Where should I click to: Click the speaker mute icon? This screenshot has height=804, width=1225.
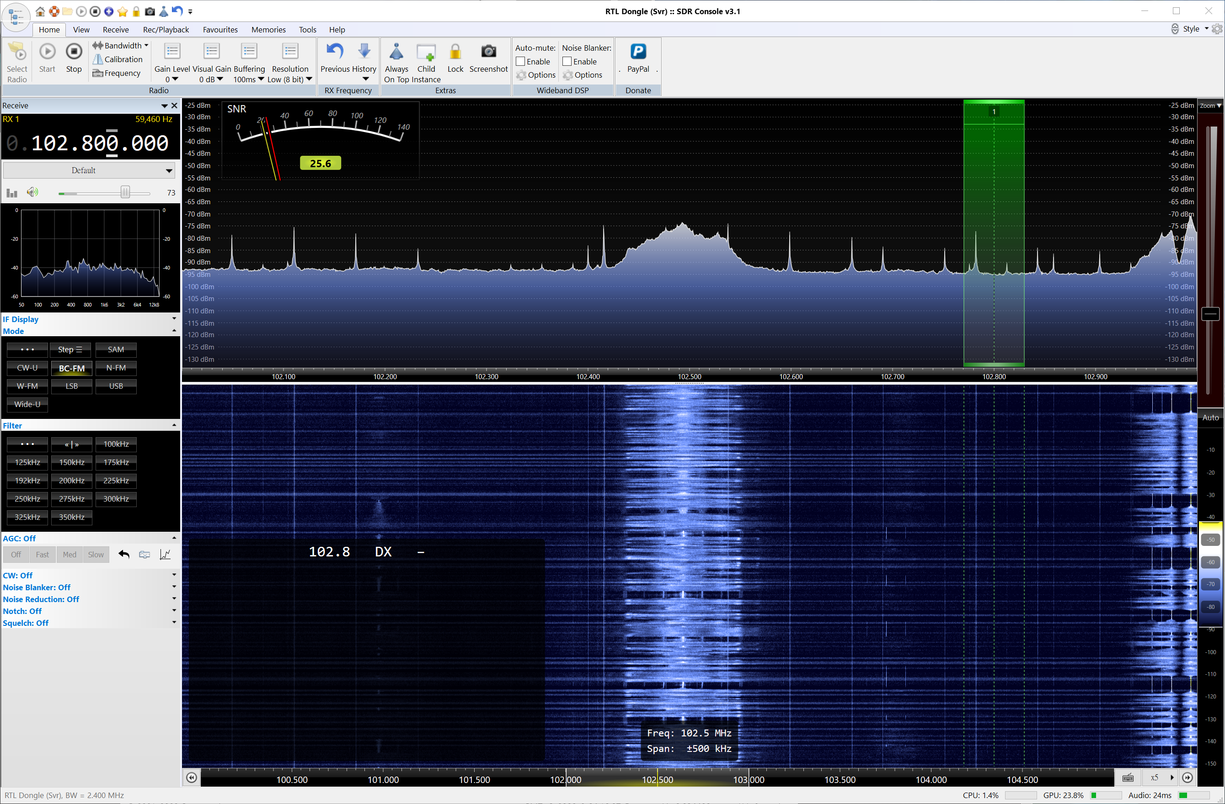coord(32,192)
